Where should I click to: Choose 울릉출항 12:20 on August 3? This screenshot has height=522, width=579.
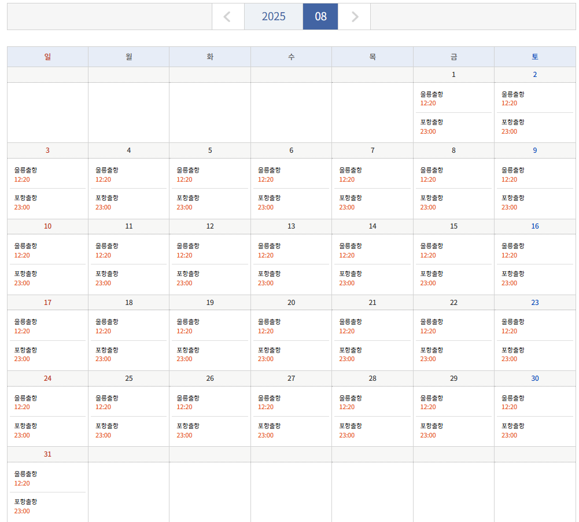[25, 175]
